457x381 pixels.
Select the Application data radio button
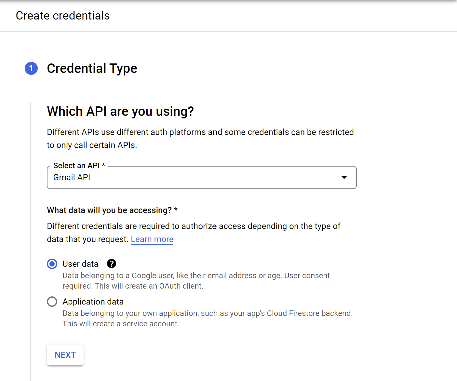click(52, 302)
